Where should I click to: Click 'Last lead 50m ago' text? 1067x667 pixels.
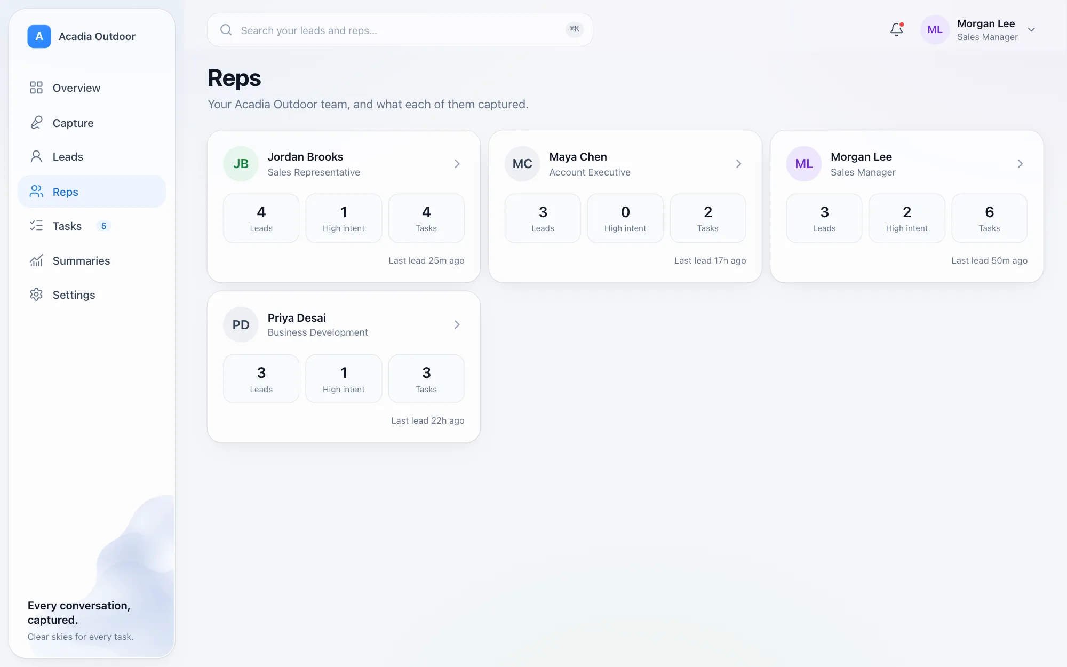(x=990, y=260)
